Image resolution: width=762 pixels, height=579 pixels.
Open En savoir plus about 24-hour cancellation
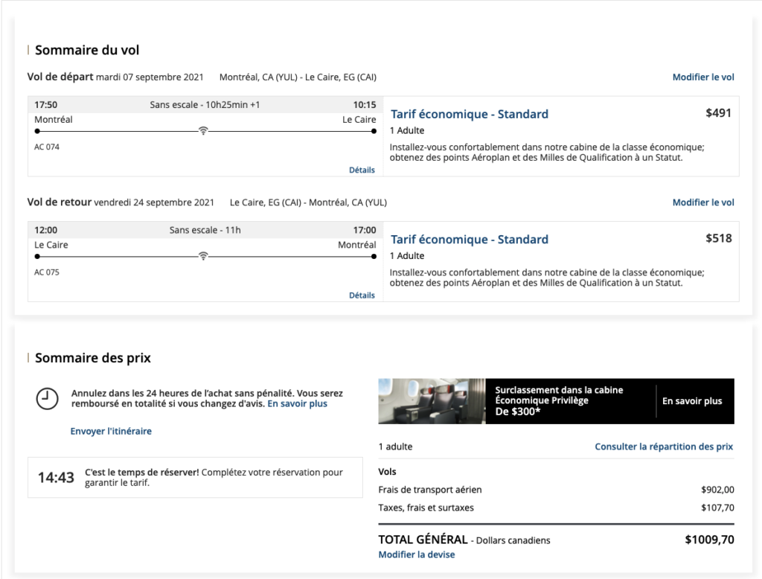coord(297,404)
